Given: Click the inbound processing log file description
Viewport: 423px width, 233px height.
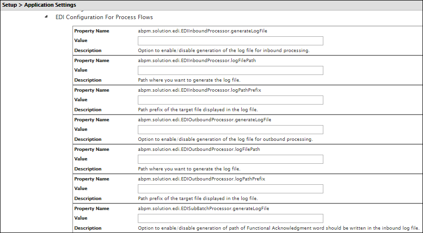Looking at the screenshot, I should click(224, 51).
